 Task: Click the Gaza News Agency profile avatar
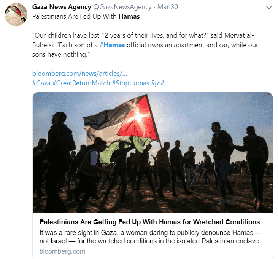[16, 14]
